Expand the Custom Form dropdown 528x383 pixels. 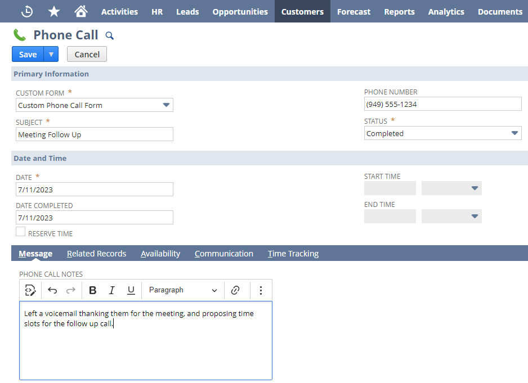[166, 105]
